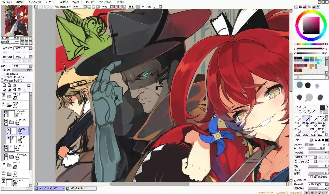Uncheck the 詳細設定 checkbox
This screenshot has height=194, width=329.
(295, 180)
